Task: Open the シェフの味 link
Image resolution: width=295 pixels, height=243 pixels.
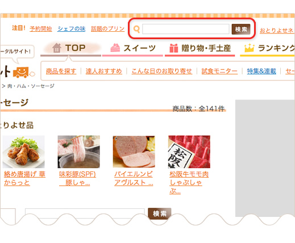Action: [72, 29]
